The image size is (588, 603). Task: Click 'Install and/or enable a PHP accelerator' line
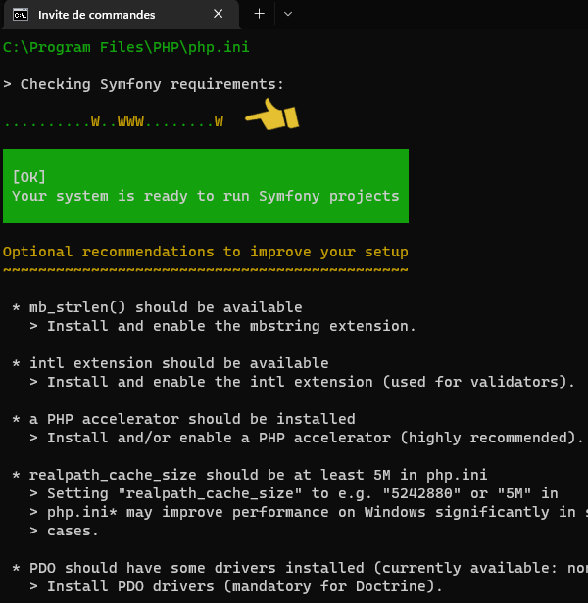pyautogui.click(x=307, y=438)
